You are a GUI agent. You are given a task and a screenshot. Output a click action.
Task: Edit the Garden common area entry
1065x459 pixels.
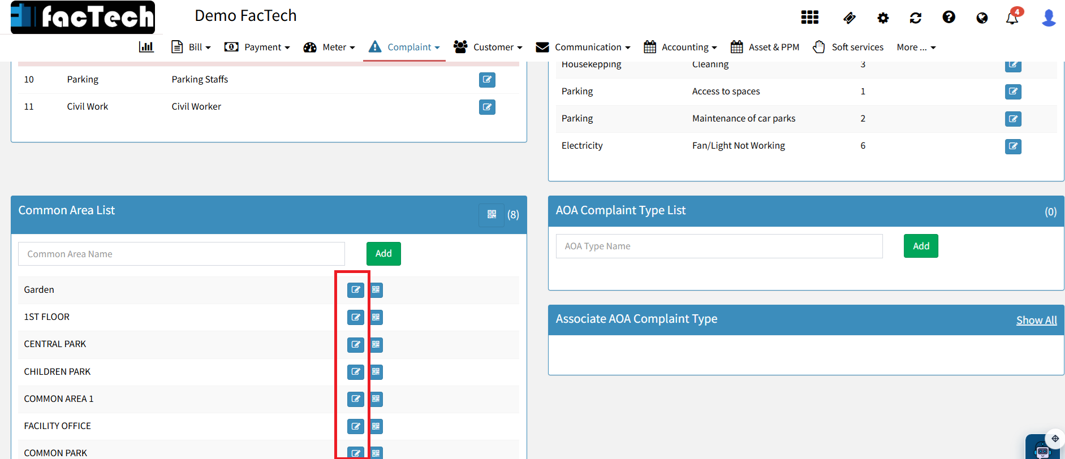point(355,290)
